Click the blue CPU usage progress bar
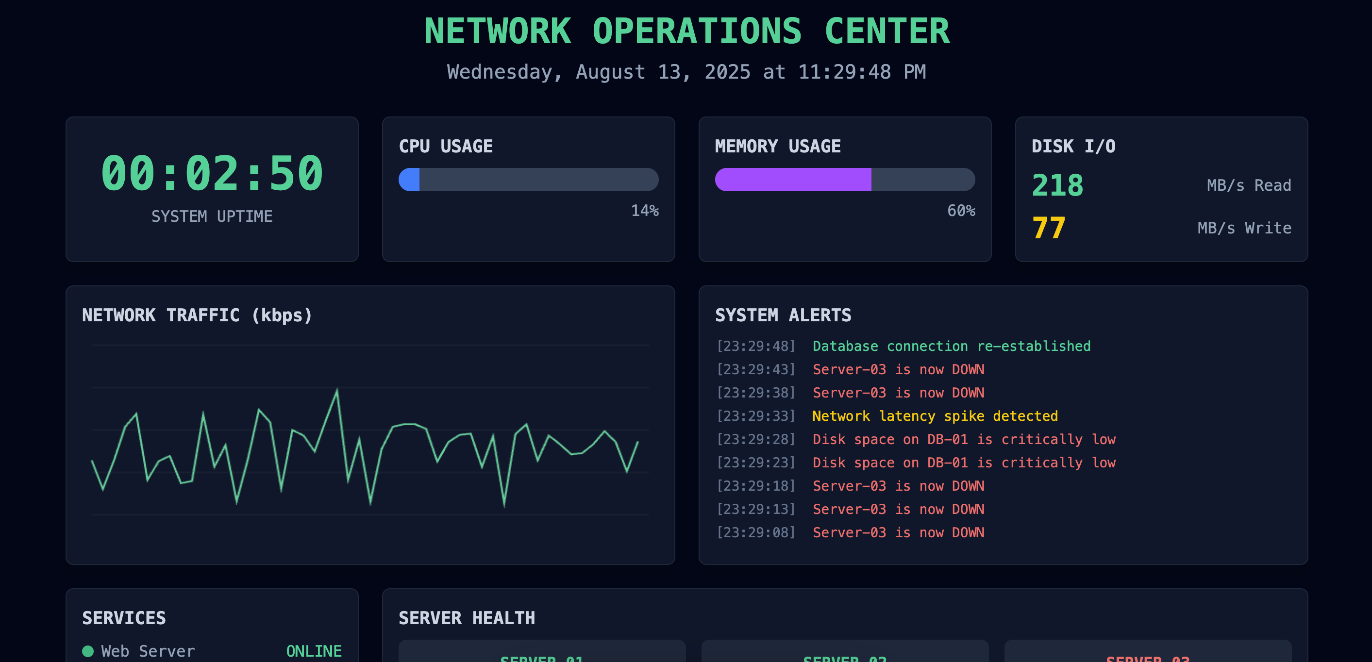 (528, 180)
